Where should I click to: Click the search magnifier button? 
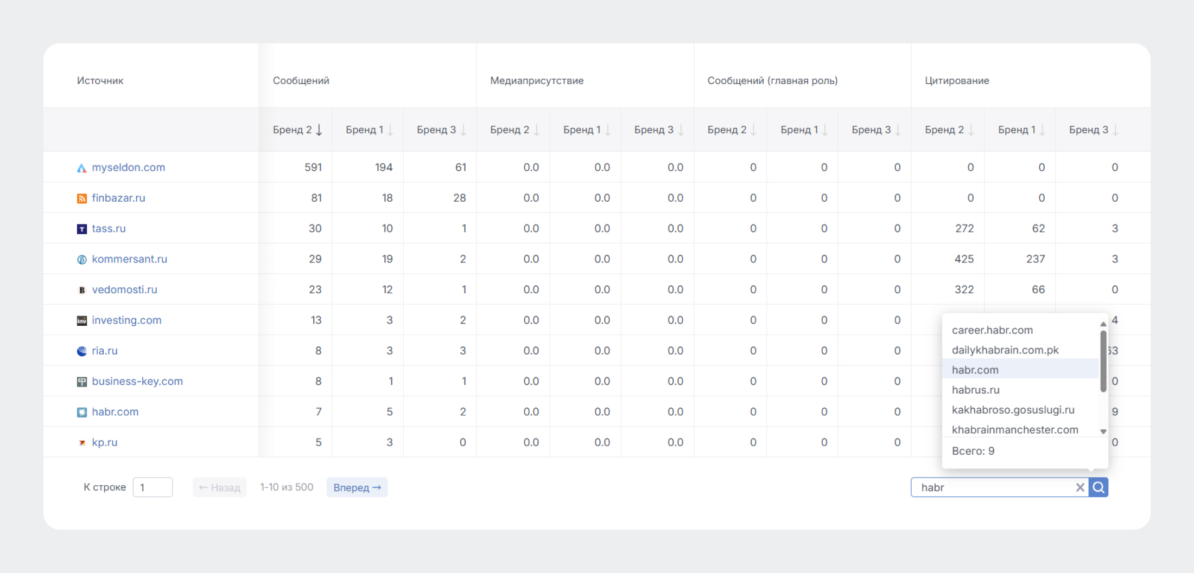[x=1098, y=487]
